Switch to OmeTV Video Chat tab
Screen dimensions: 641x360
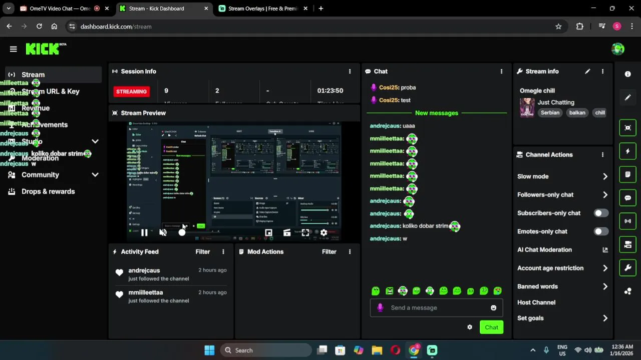60,8
